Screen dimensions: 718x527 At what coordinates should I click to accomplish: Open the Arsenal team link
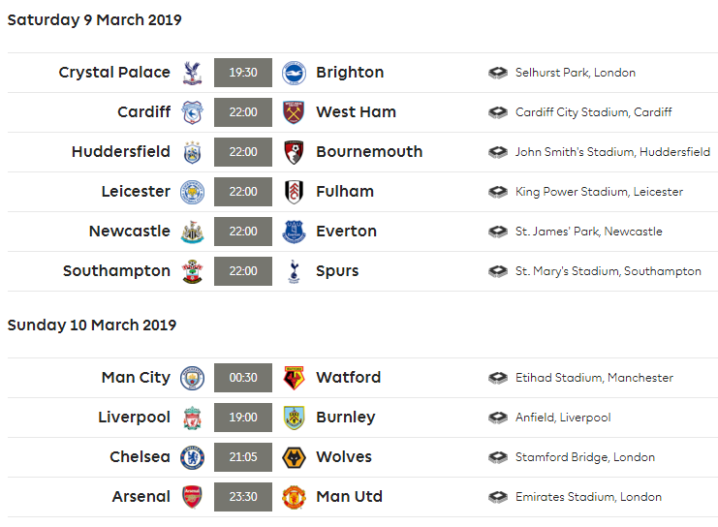click(141, 497)
